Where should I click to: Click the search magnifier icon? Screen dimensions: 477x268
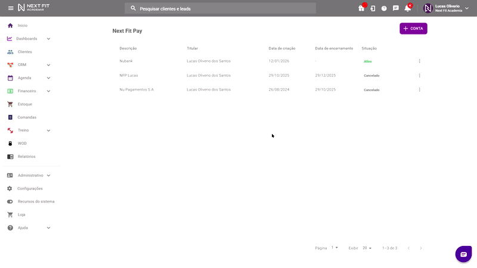point(133,8)
